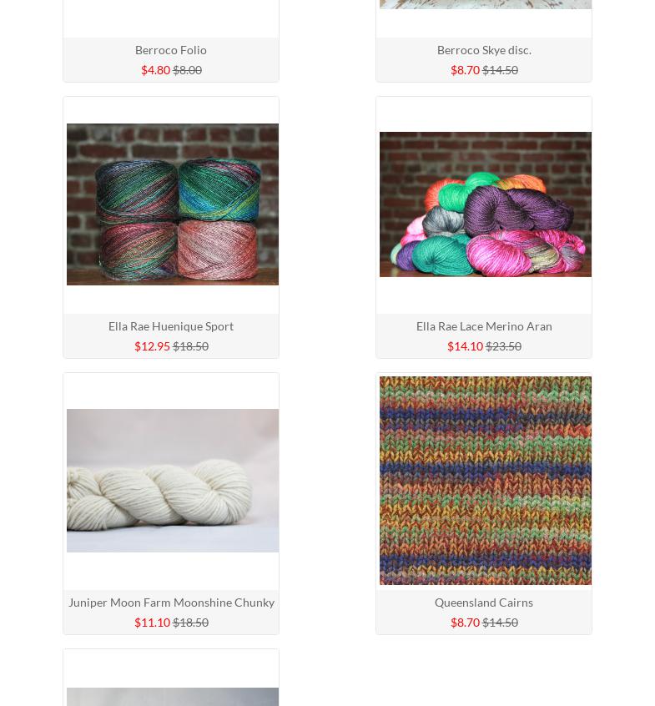Open the Queensland Cairns title link
655x706 pixels.
(483, 603)
